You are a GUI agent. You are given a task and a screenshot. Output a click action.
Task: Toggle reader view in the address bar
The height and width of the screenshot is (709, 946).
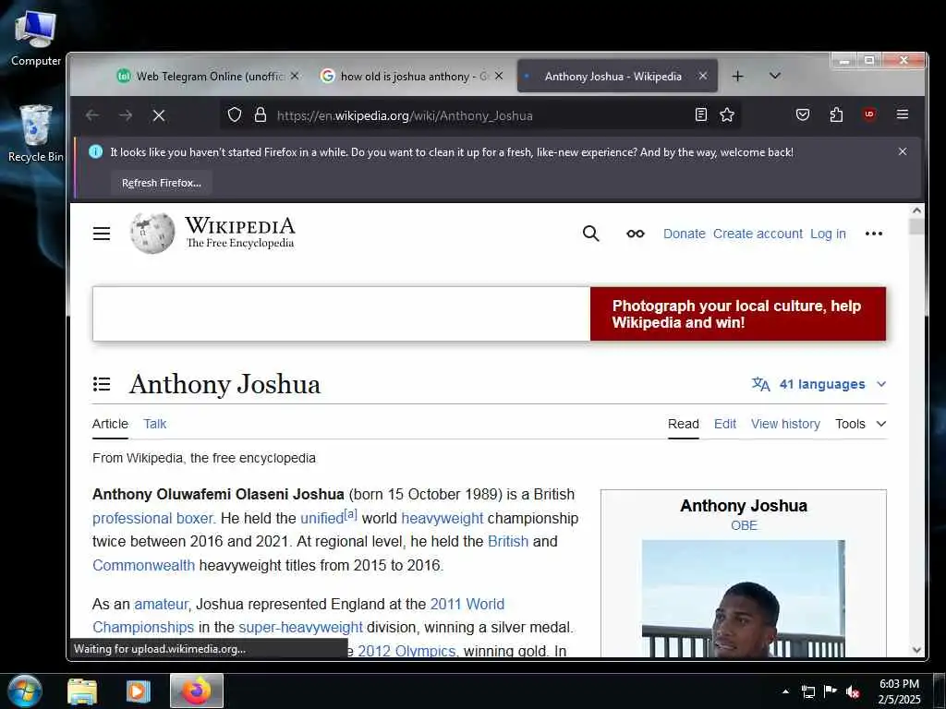[x=700, y=114]
